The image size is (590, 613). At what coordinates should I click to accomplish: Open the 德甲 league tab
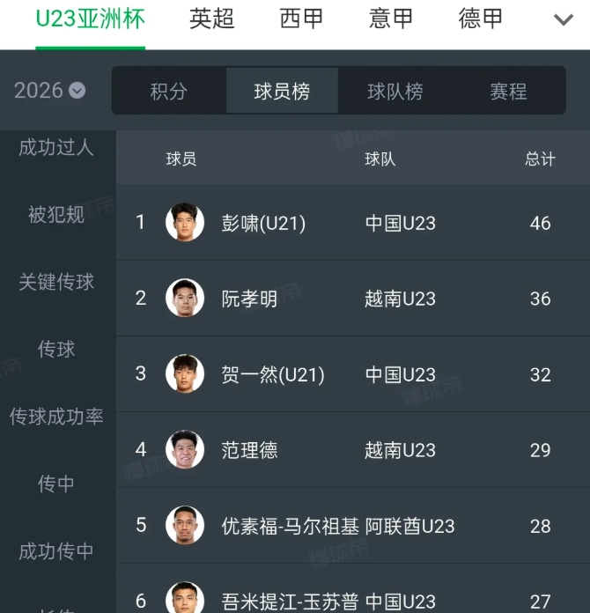coord(481,18)
